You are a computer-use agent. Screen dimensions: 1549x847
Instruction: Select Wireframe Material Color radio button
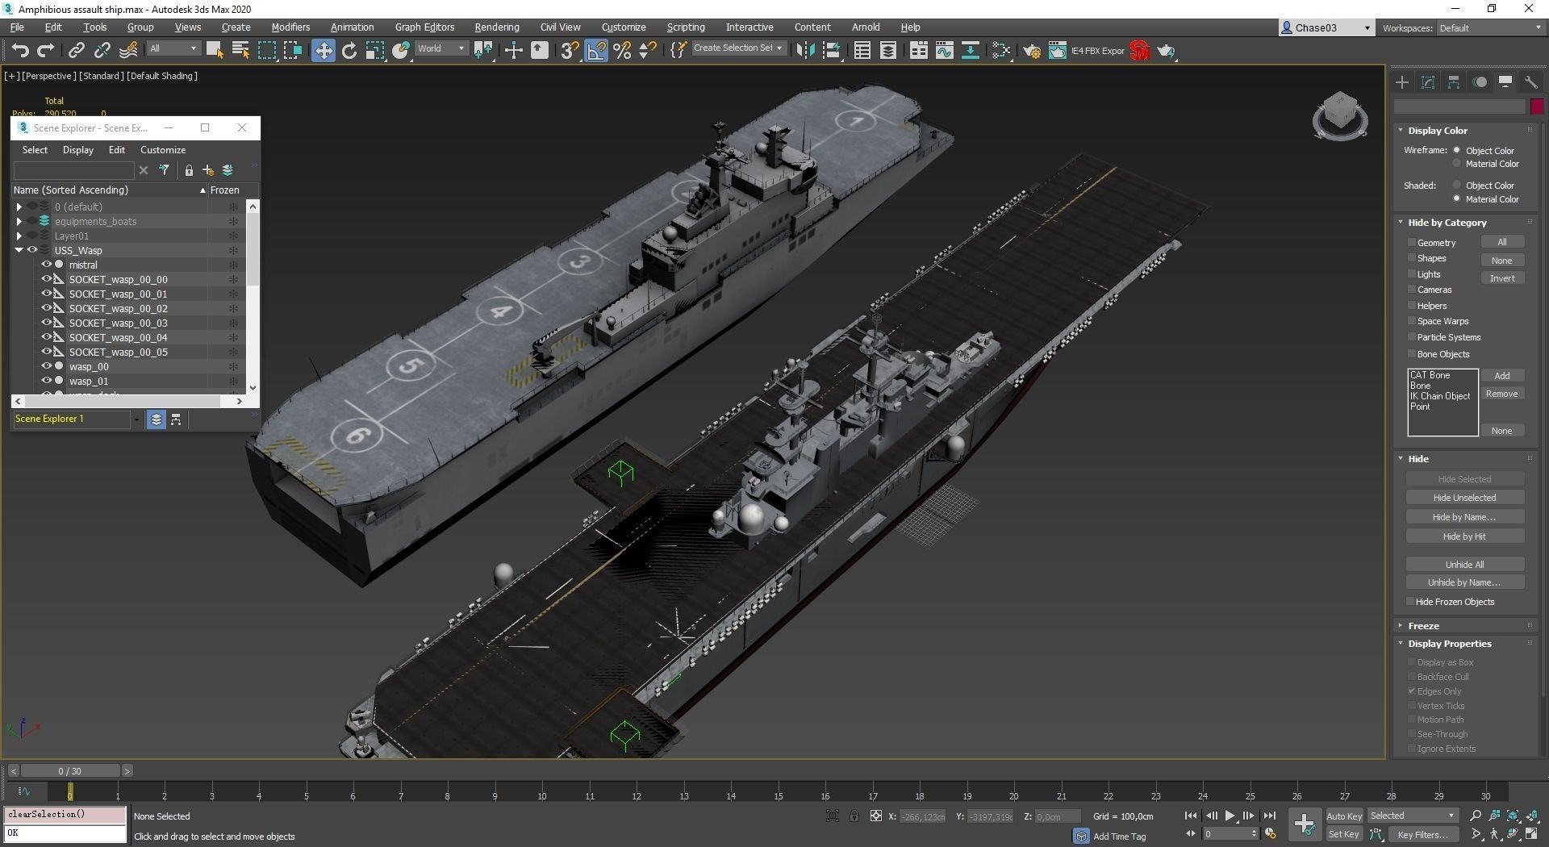pos(1457,164)
